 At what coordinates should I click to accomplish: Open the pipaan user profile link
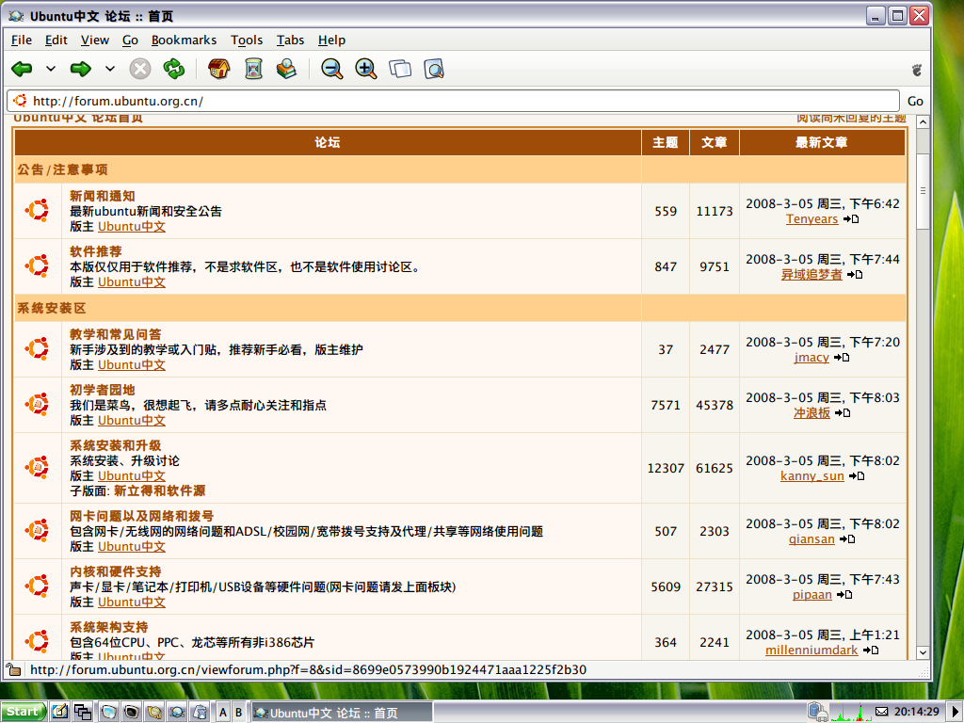click(x=811, y=595)
